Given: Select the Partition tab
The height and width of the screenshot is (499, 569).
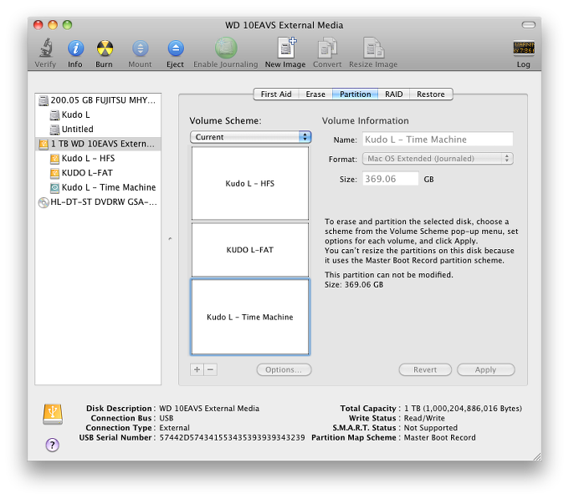Looking at the screenshot, I should point(356,94).
